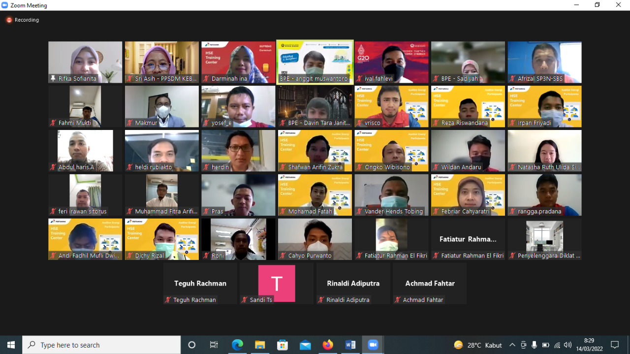Viewport: 630px width, 354px height.
Task: Click the pin icon beside Rifka Sofianita
Action: click(53, 79)
